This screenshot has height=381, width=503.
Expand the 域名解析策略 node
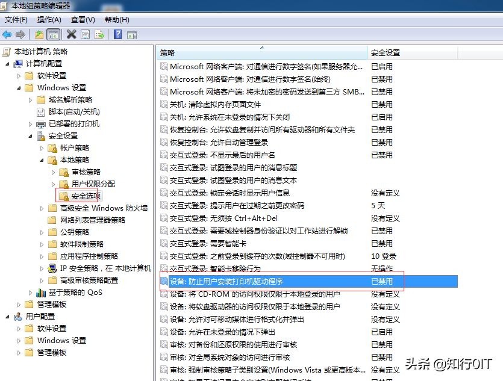(x=30, y=100)
